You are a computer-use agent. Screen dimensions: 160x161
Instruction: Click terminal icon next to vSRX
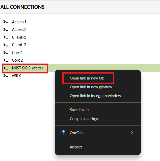click(6, 75)
